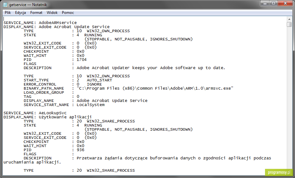Click the vertical scrollbar thumb
The width and height of the screenshot is (295, 178).
(289, 24)
